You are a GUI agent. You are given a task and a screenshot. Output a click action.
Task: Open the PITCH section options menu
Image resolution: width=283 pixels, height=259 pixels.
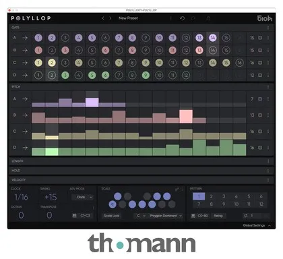[268, 87]
